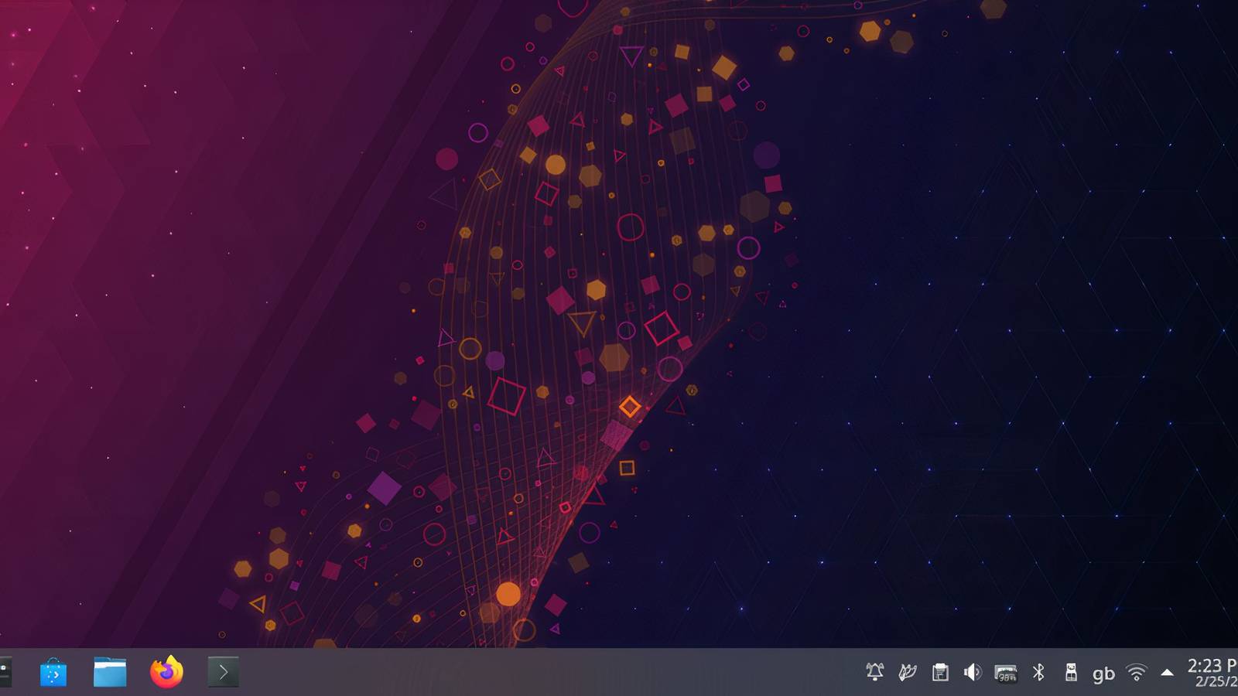Launch the Dolphin file manager
The image size is (1238, 696).
pyautogui.click(x=110, y=672)
